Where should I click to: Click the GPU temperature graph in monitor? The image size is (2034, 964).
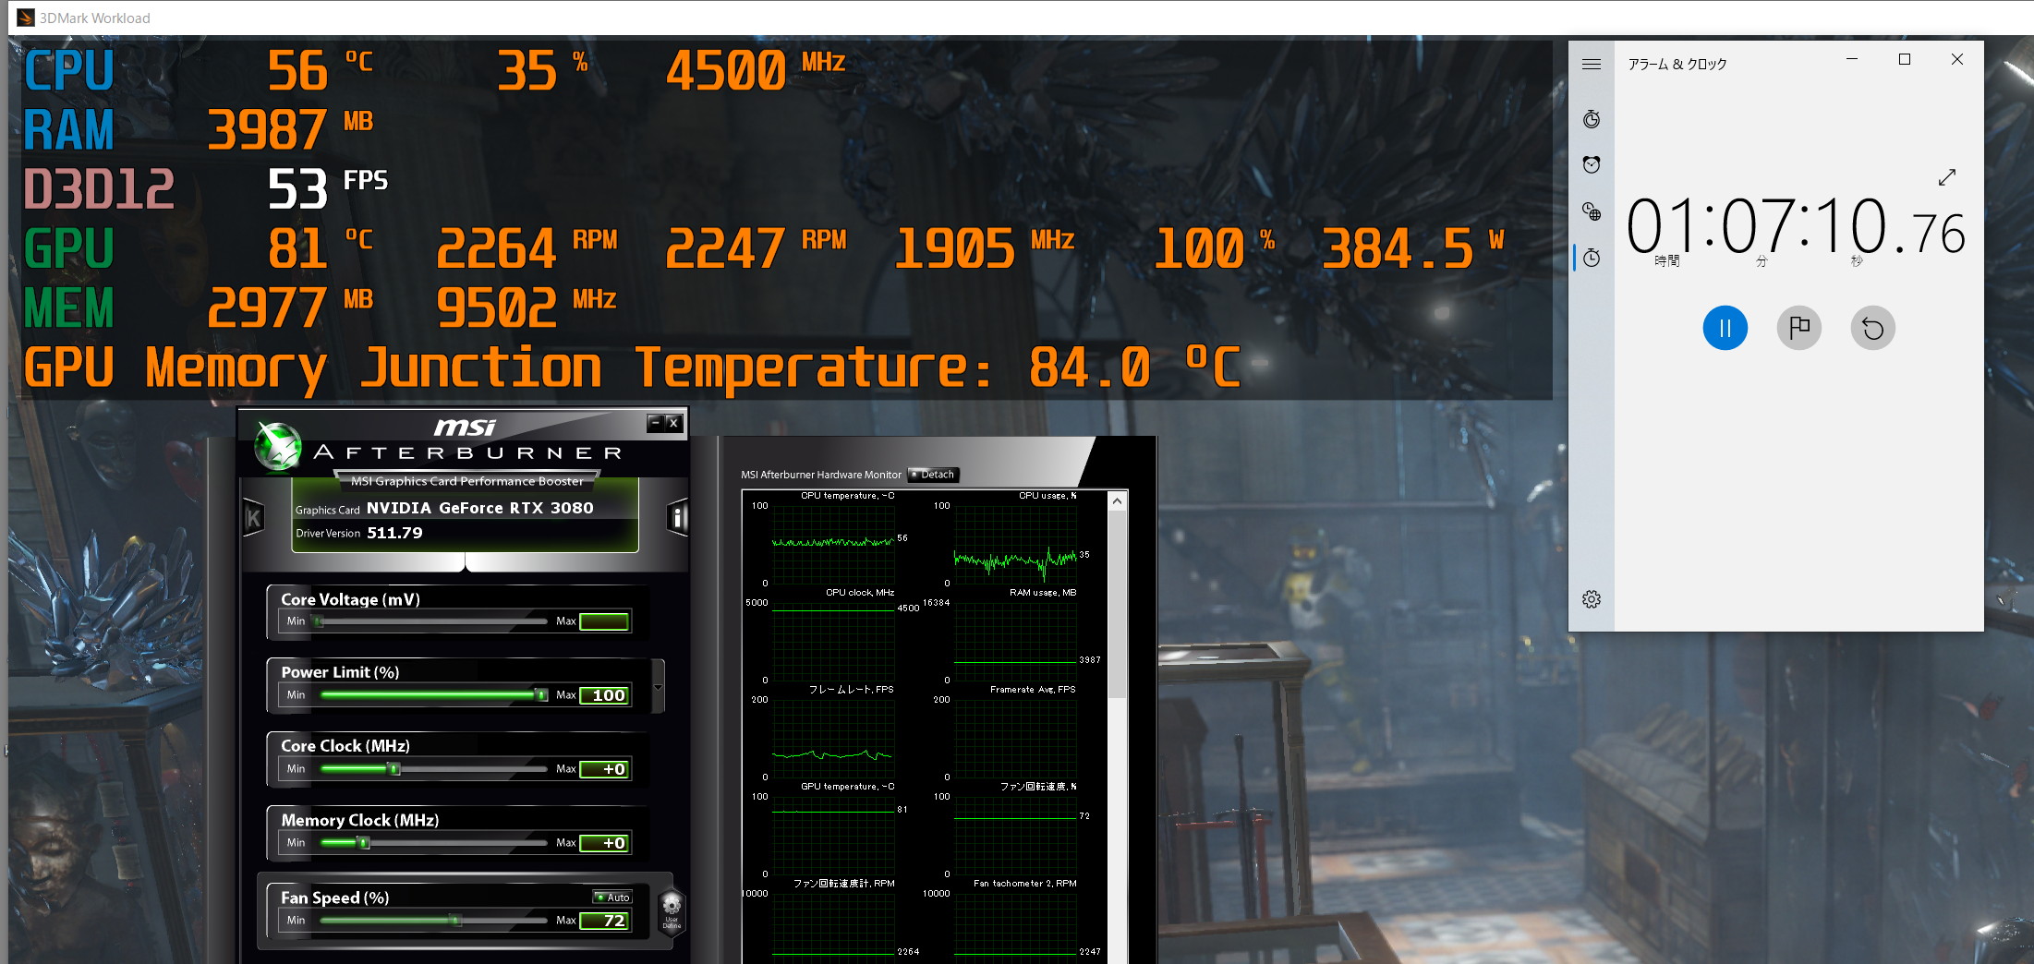pos(833,836)
